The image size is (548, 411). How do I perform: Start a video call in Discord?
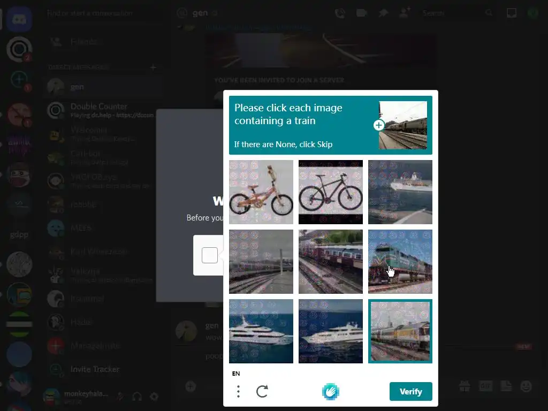[361, 13]
